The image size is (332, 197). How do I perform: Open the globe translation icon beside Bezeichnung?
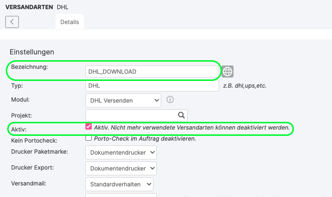click(x=228, y=71)
